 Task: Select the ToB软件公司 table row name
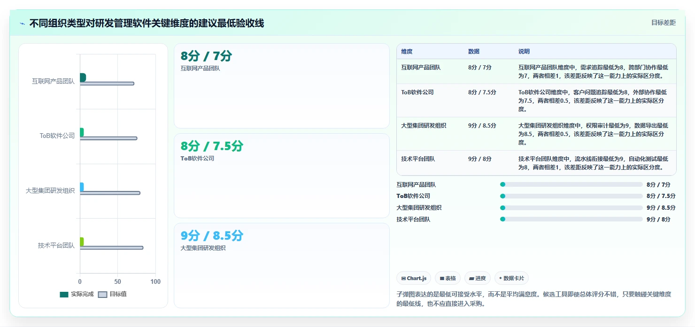[417, 92]
